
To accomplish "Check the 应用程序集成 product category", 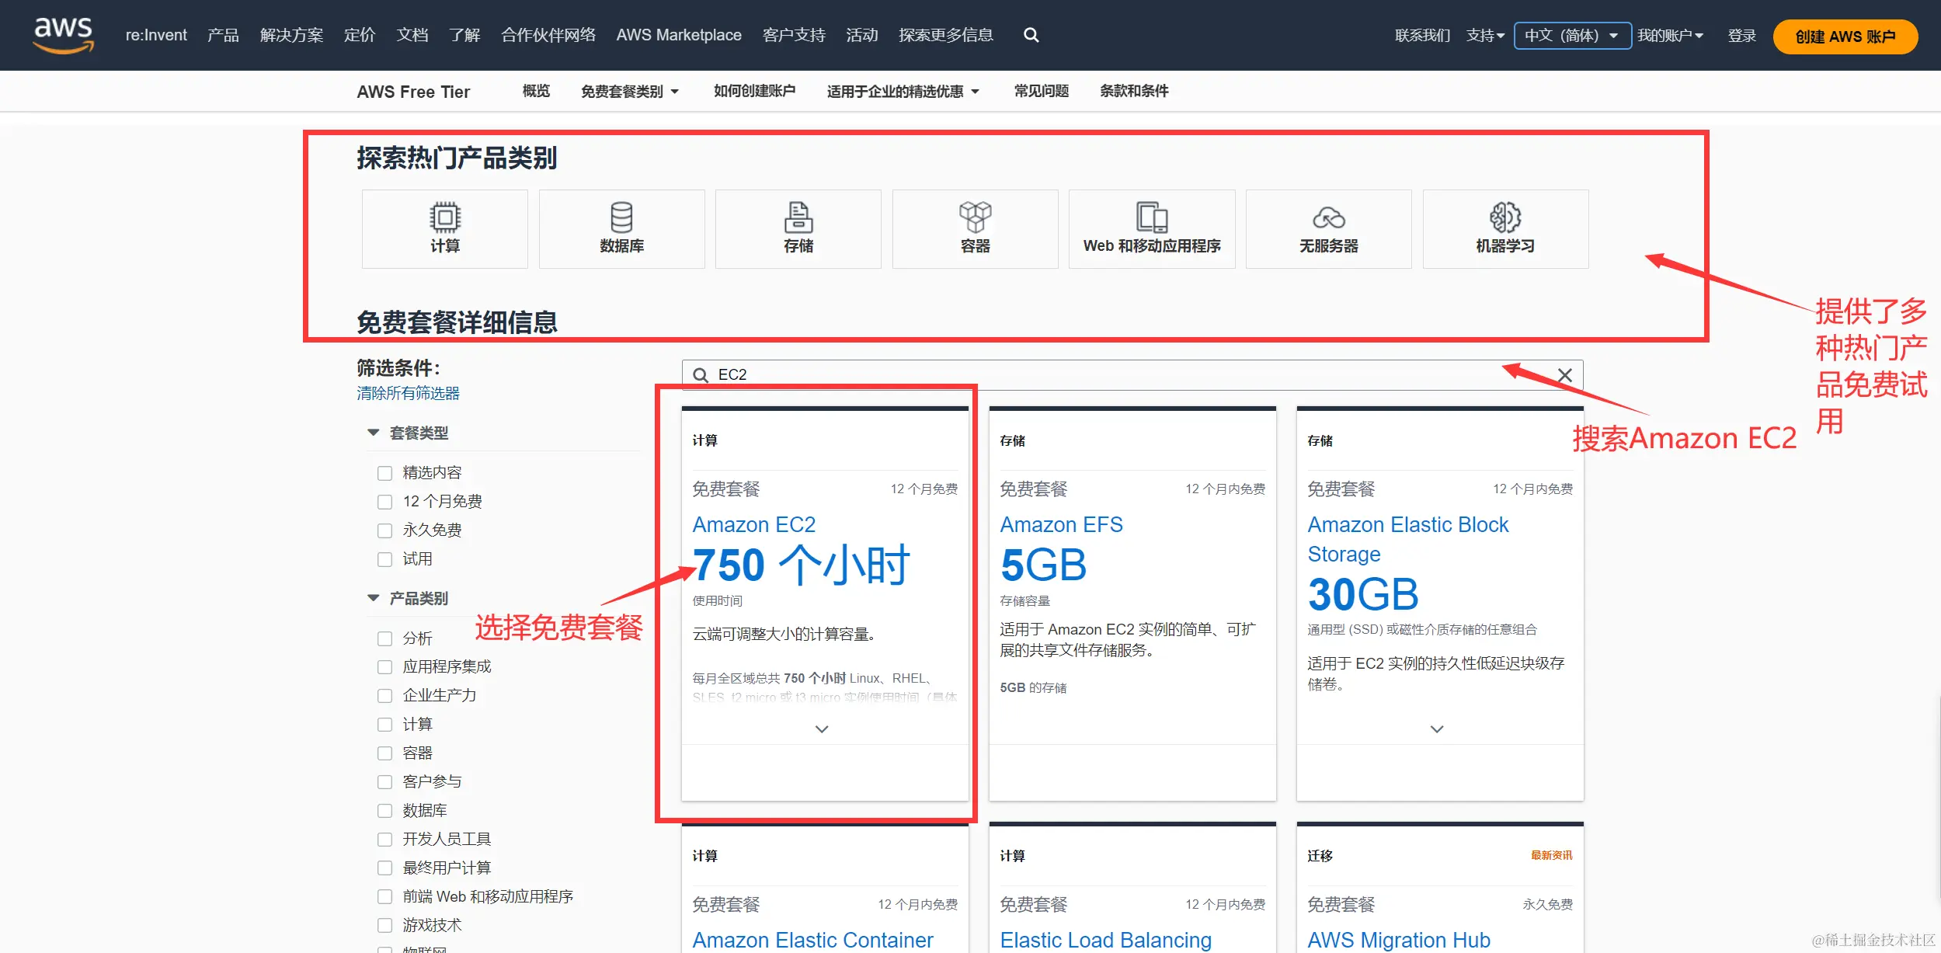I will (x=384, y=667).
